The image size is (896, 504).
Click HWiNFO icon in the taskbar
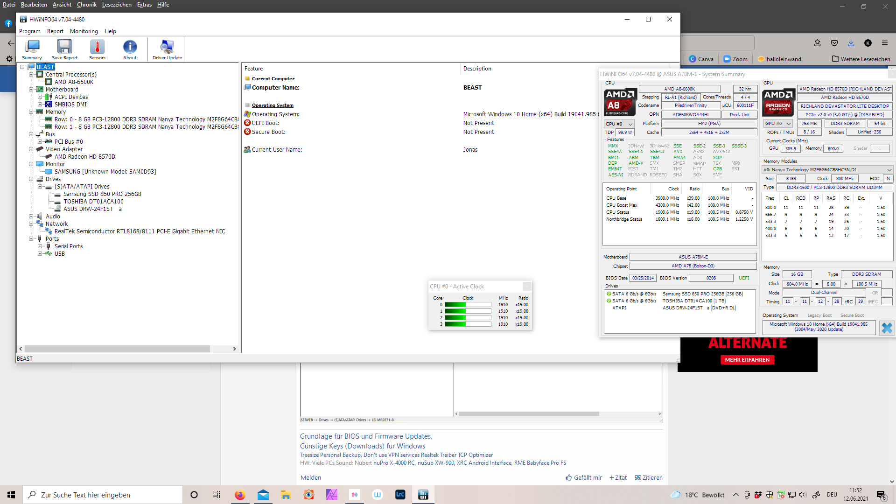(423, 495)
